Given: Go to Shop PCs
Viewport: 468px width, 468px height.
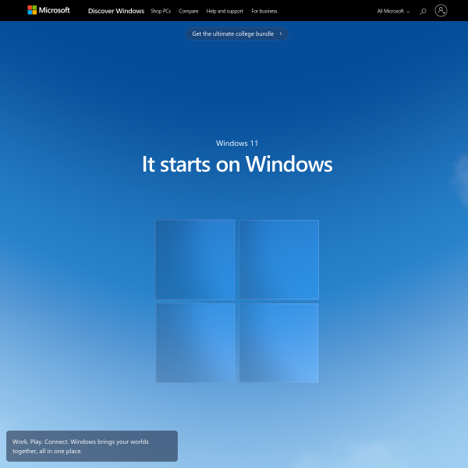Looking at the screenshot, I should pyautogui.click(x=161, y=11).
